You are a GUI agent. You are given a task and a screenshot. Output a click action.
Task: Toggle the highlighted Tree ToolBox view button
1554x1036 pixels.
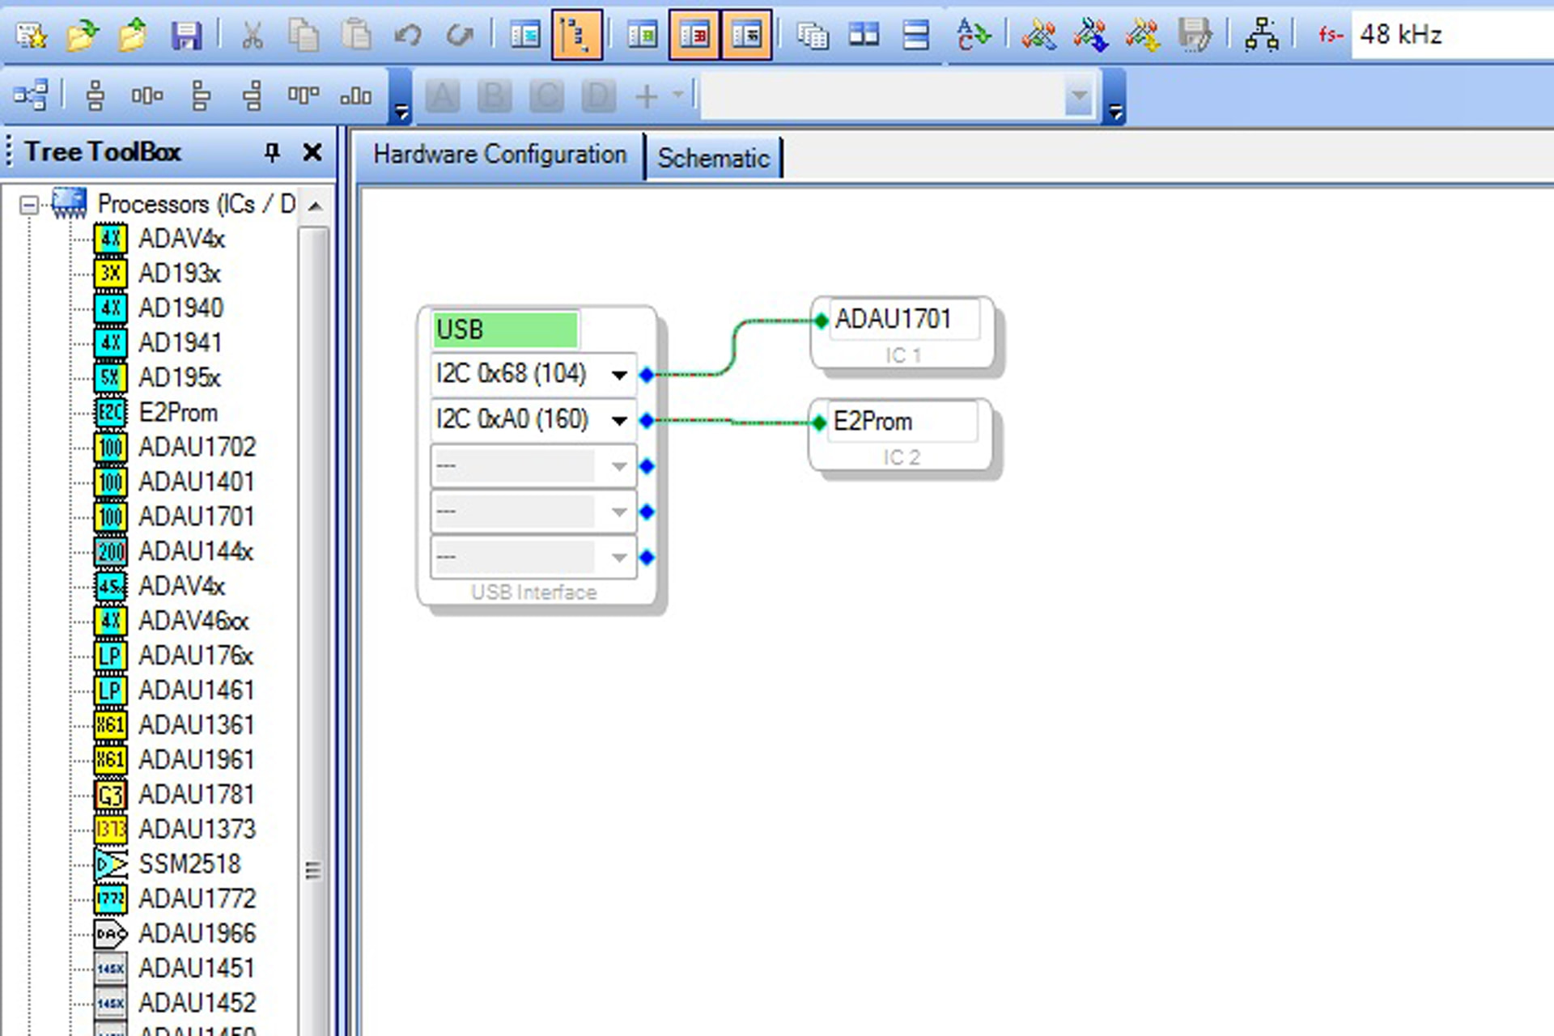point(576,36)
